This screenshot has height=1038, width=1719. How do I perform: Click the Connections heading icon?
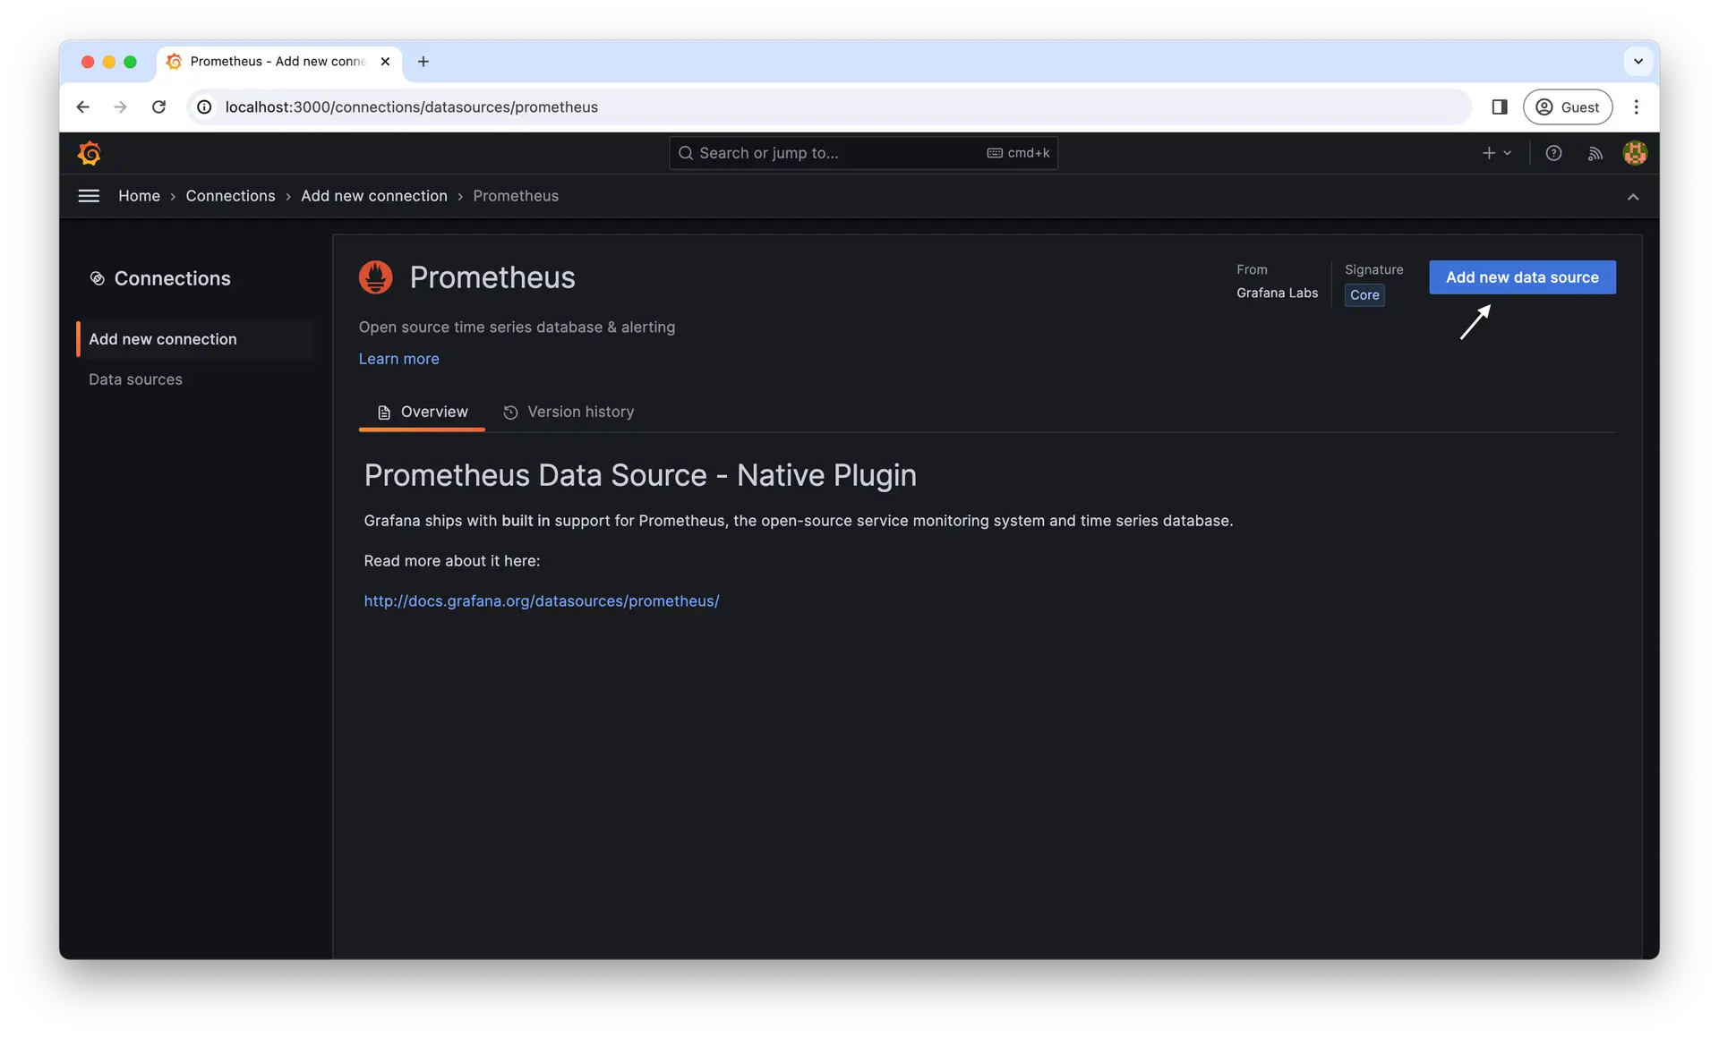click(98, 278)
